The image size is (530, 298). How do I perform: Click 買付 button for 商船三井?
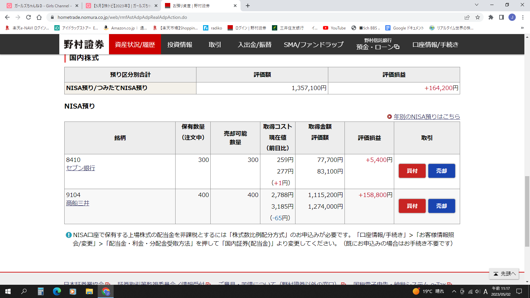click(412, 206)
